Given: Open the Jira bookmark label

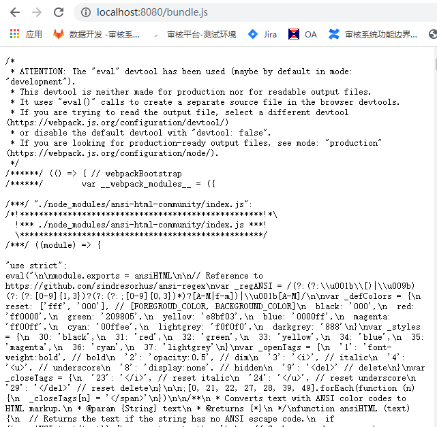Looking at the screenshot, I should [x=270, y=35].
